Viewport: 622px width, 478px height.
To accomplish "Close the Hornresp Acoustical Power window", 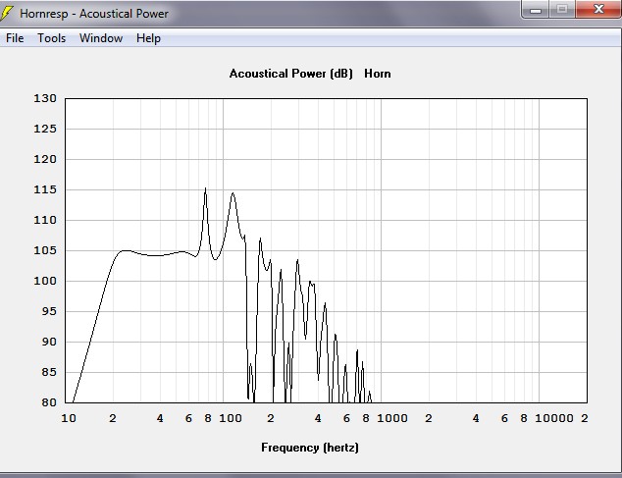I will click(598, 10).
